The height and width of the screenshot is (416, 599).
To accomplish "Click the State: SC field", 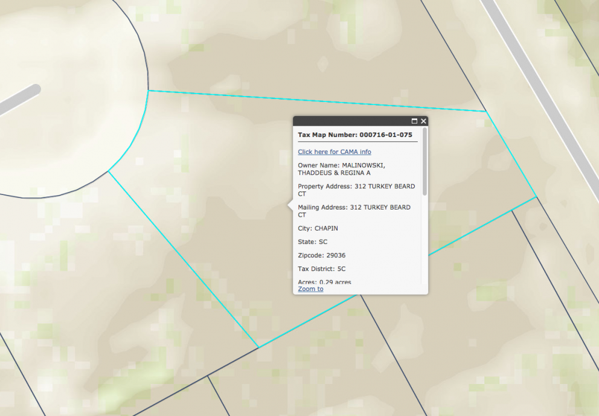I will [313, 242].
